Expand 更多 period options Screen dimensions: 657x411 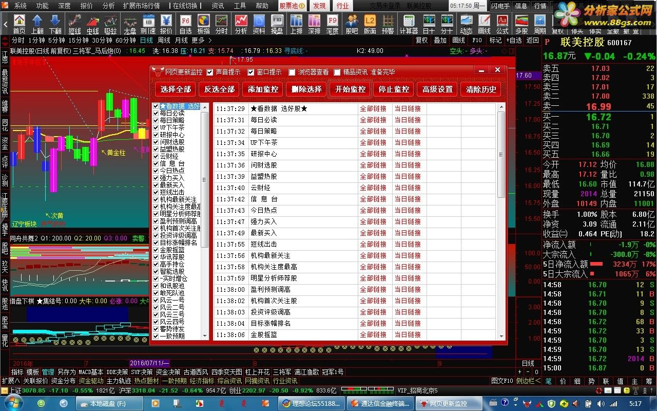201,40
